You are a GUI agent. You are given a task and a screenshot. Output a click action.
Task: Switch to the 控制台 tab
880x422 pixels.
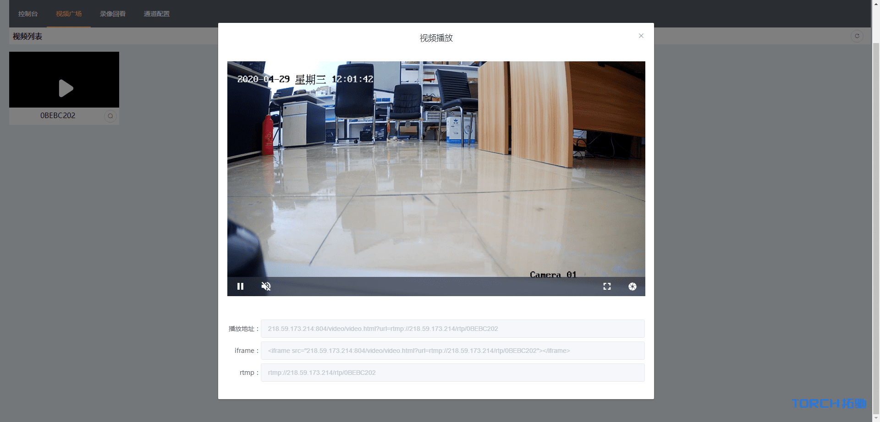[x=27, y=14]
